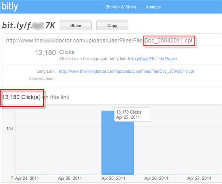Click the 13,178 Clicks tooltip

click(132, 115)
